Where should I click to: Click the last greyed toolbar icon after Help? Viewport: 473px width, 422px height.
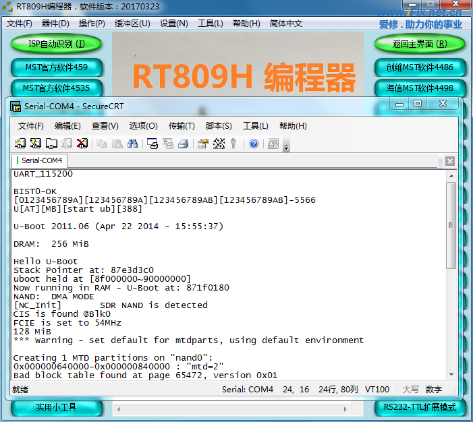click(273, 144)
